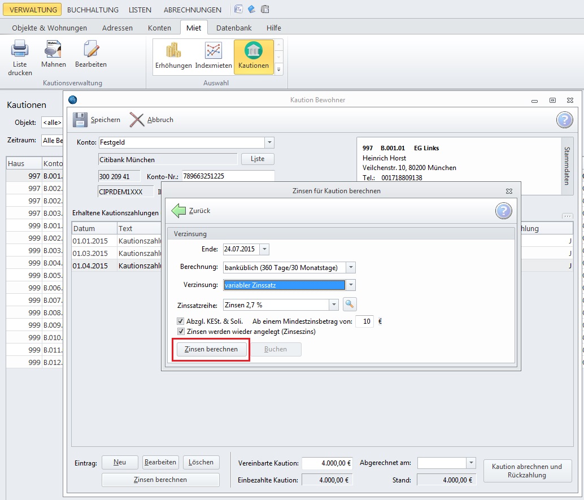Click the Mindestzinsbetrag input field
The height and width of the screenshot is (500, 584).
(x=364, y=321)
